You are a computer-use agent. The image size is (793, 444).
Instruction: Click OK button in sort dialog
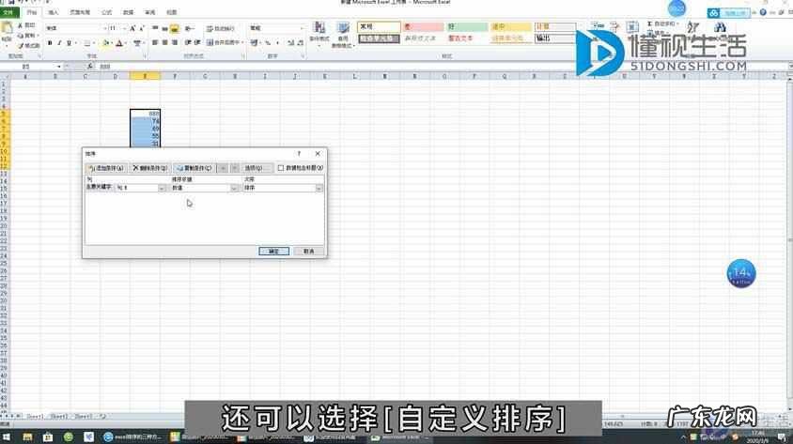tap(273, 251)
